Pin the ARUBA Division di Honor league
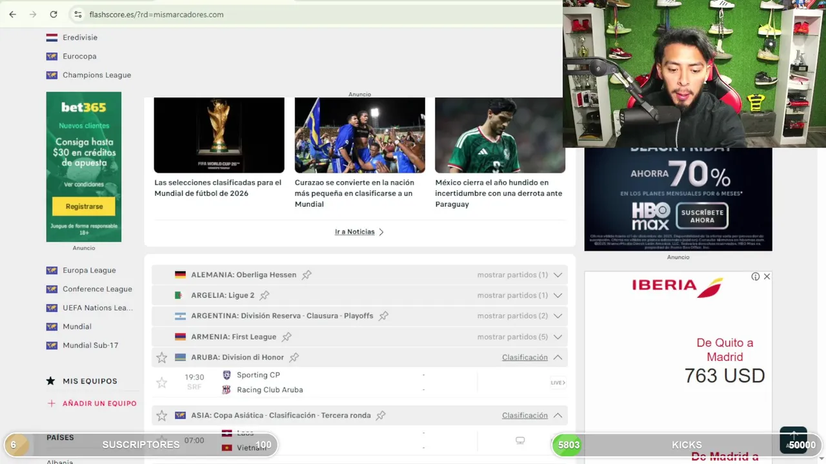The width and height of the screenshot is (826, 464). coord(294,357)
